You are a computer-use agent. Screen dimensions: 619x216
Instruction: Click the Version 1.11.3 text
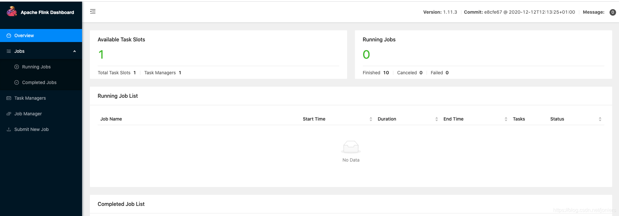[440, 12]
